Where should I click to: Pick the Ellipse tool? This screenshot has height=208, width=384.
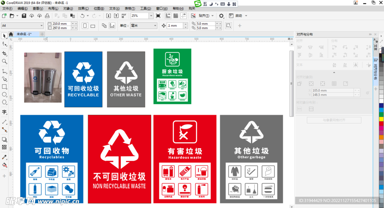point(4,95)
